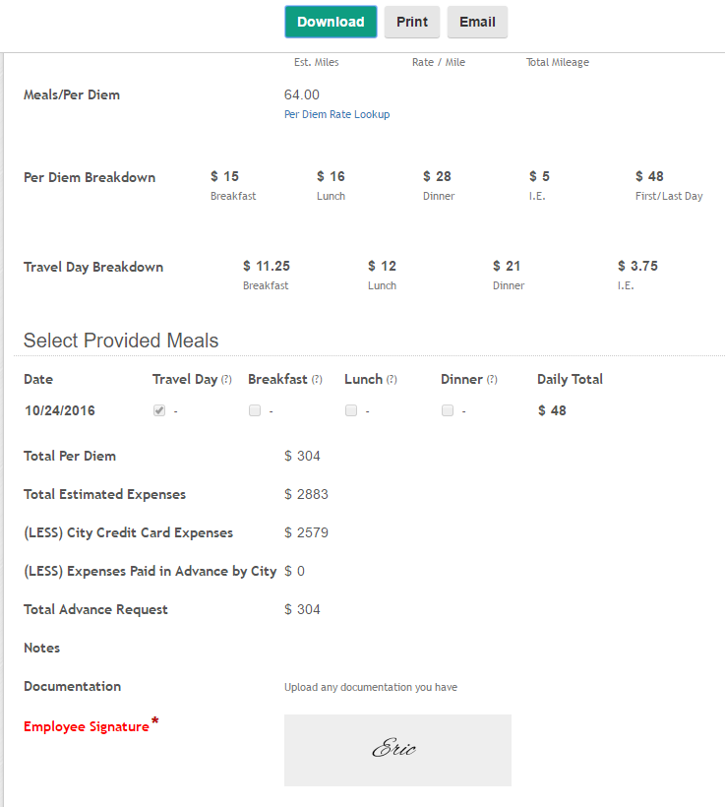The height and width of the screenshot is (807, 725).
Task: Toggle the Travel Day checkbox for 10/24/2016
Action: coord(159,411)
